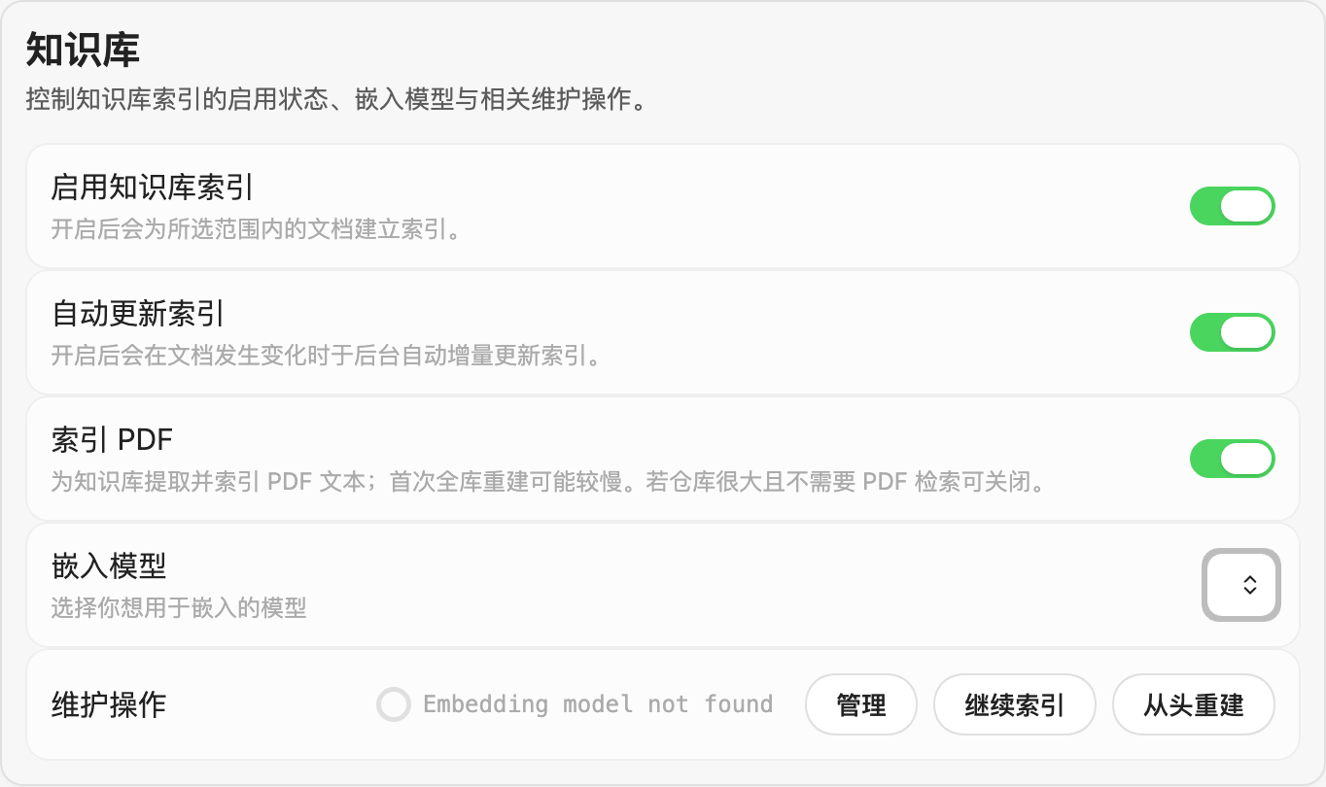Viewport: 1326px width, 787px height.
Task: Toggle off 启用知识库索引 switch
Action: coord(1232,206)
